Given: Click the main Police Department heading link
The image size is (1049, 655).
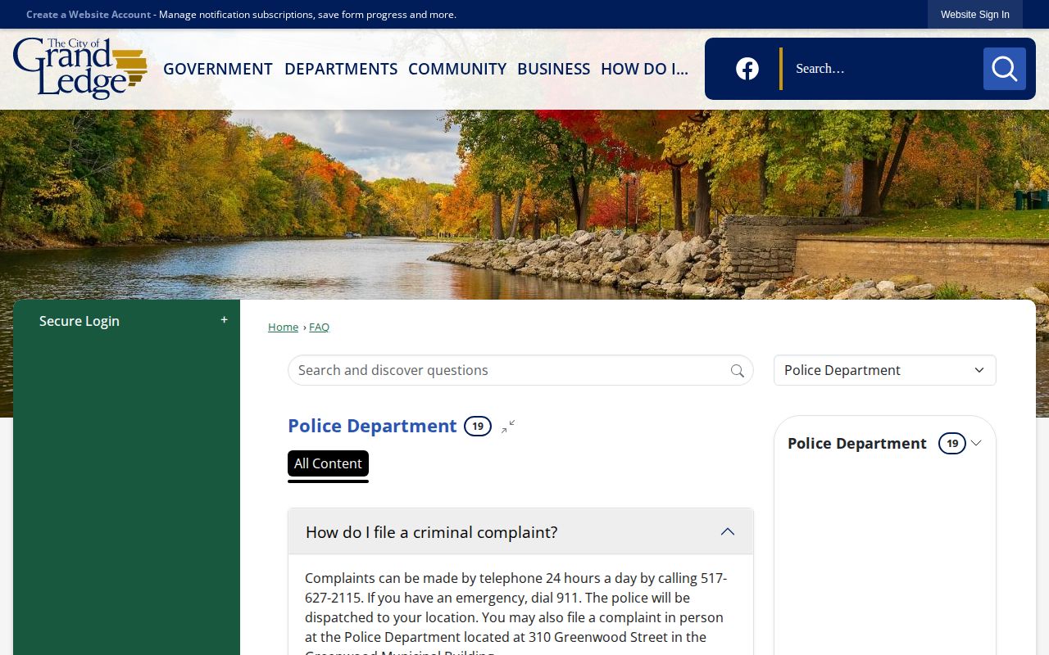Looking at the screenshot, I should (372, 426).
